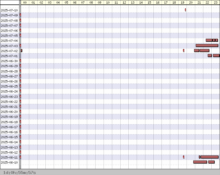Select the 2025-06-11 date label

[9, 157]
